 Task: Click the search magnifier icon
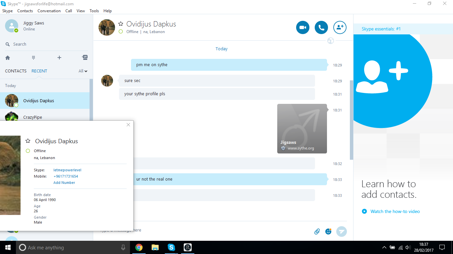pyautogui.click(x=8, y=44)
